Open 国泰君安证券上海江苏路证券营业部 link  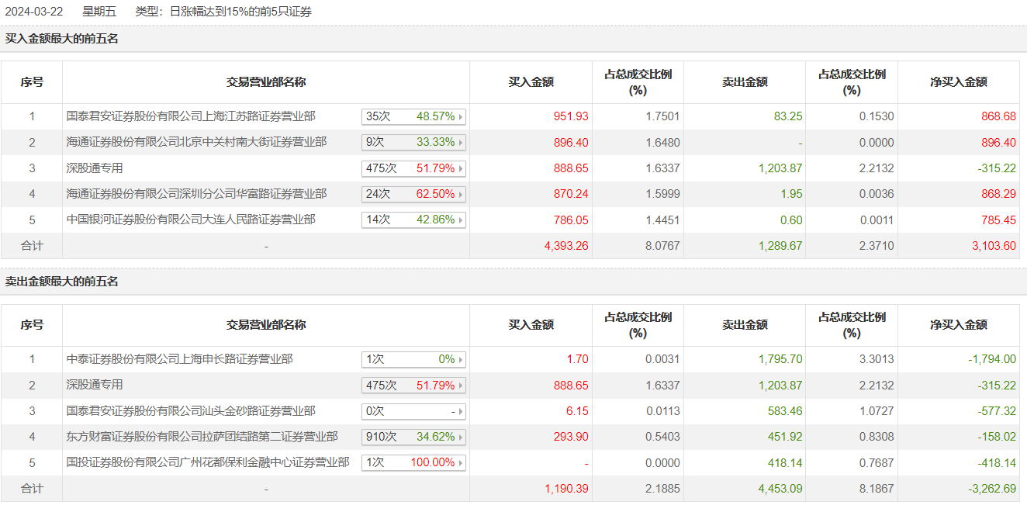tap(191, 116)
